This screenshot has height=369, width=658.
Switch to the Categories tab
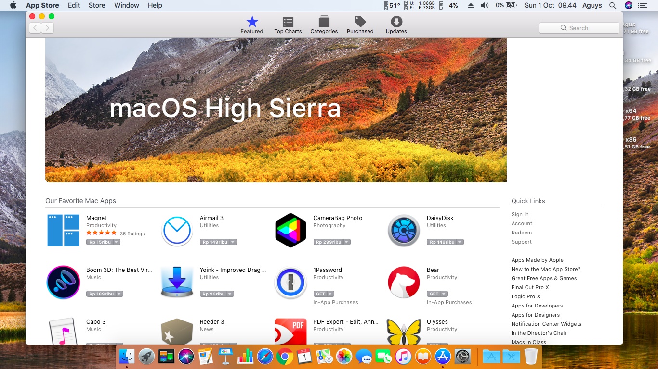(324, 25)
